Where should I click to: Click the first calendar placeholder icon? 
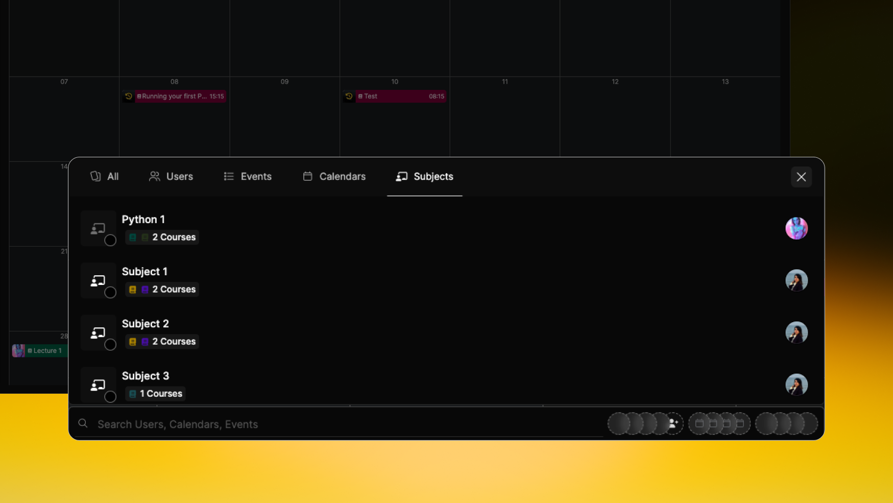click(x=699, y=423)
